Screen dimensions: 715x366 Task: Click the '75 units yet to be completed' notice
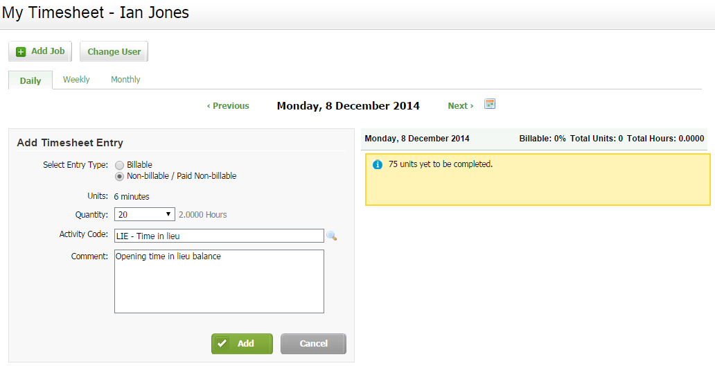441,165
